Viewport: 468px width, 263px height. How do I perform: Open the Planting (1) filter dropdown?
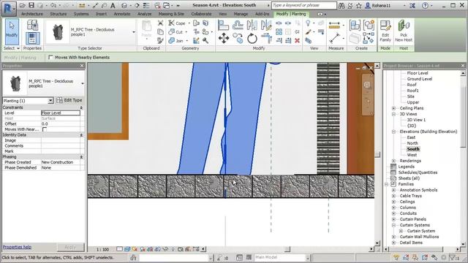[x=50, y=101]
